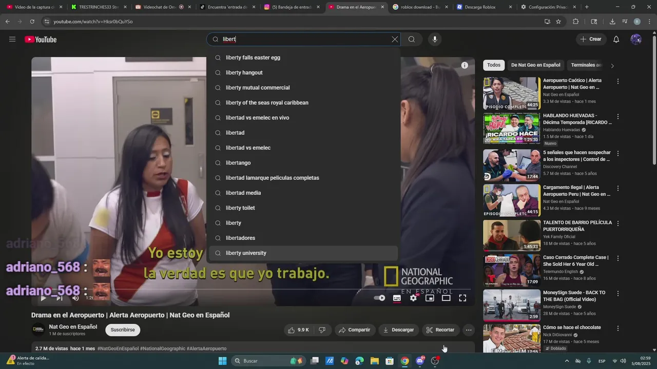Image resolution: width=657 pixels, height=369 pixels.
Task: Open options for 'HABLANDO HUEVADAS' video
Action: click(618, 117)
